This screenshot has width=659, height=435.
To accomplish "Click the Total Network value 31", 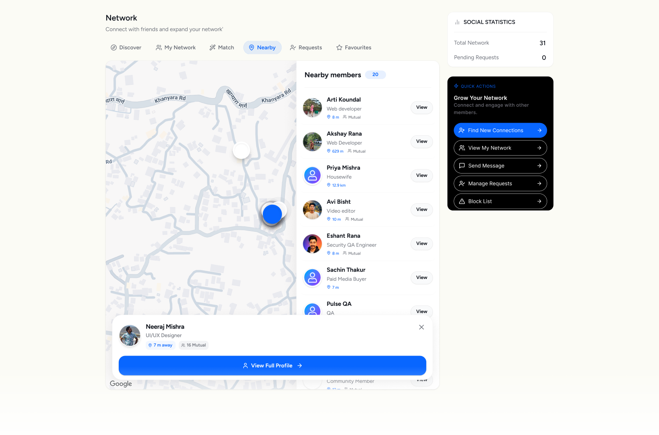I will pos(543,43).
